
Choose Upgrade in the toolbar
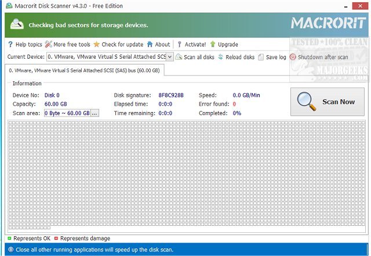point(228,45)
